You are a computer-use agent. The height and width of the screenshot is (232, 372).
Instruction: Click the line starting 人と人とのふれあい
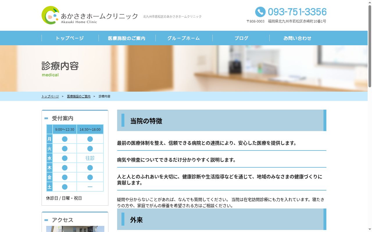tap(220, 180)
